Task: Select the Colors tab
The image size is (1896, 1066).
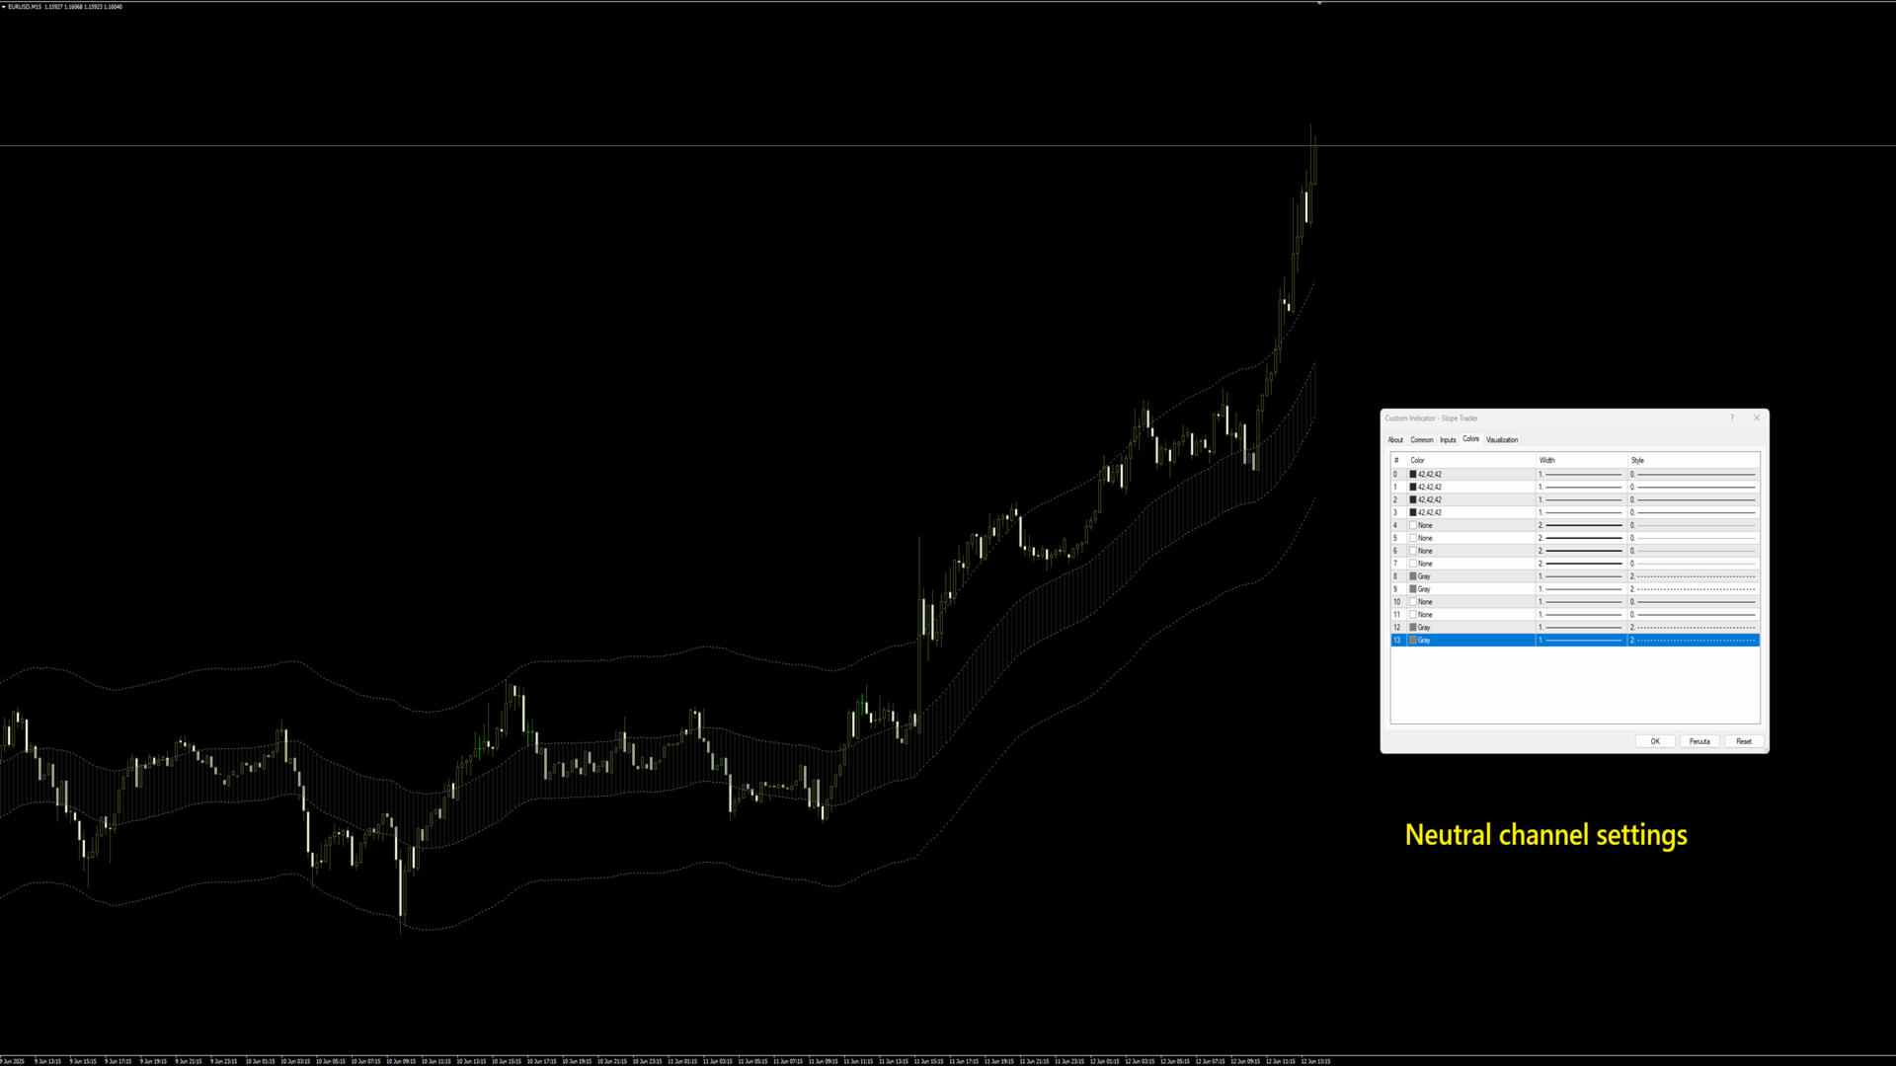Action: [1470, 439]
